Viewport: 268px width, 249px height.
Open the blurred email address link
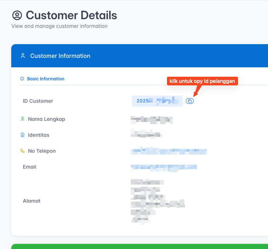click(164, 167)
